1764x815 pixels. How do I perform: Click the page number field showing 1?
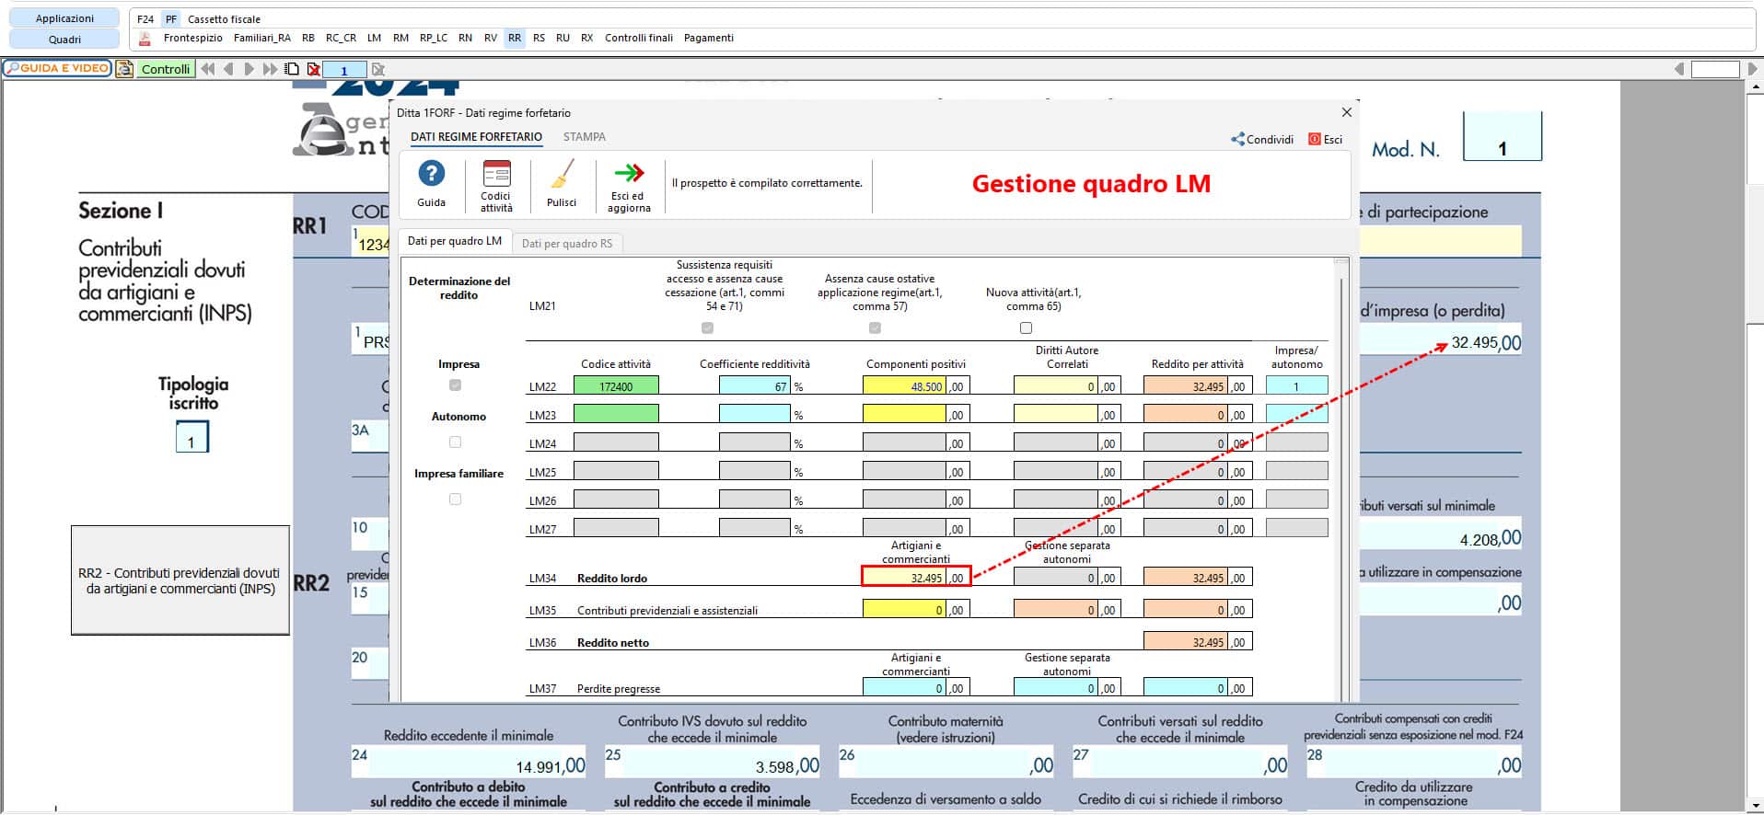pyautogui.click(x=343, y=70)
